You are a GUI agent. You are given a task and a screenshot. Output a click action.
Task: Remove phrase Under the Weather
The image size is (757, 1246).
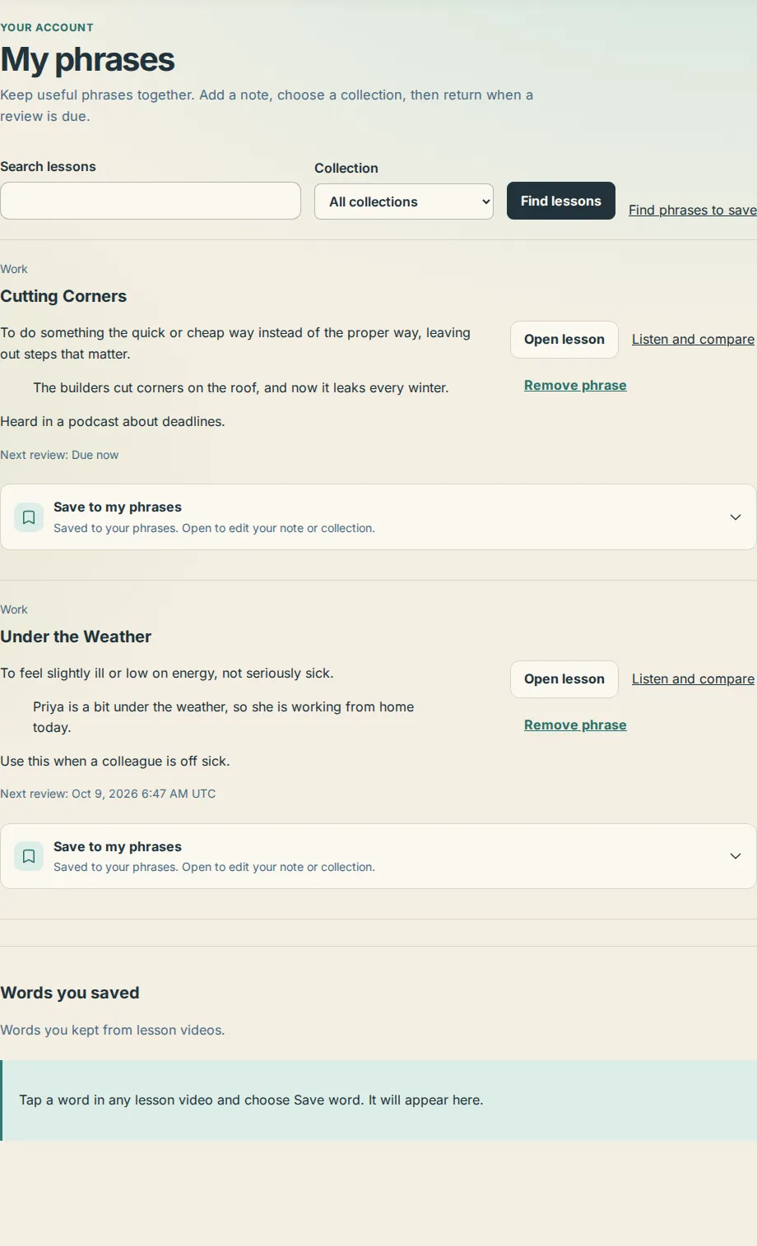click(x=575, y=725)
